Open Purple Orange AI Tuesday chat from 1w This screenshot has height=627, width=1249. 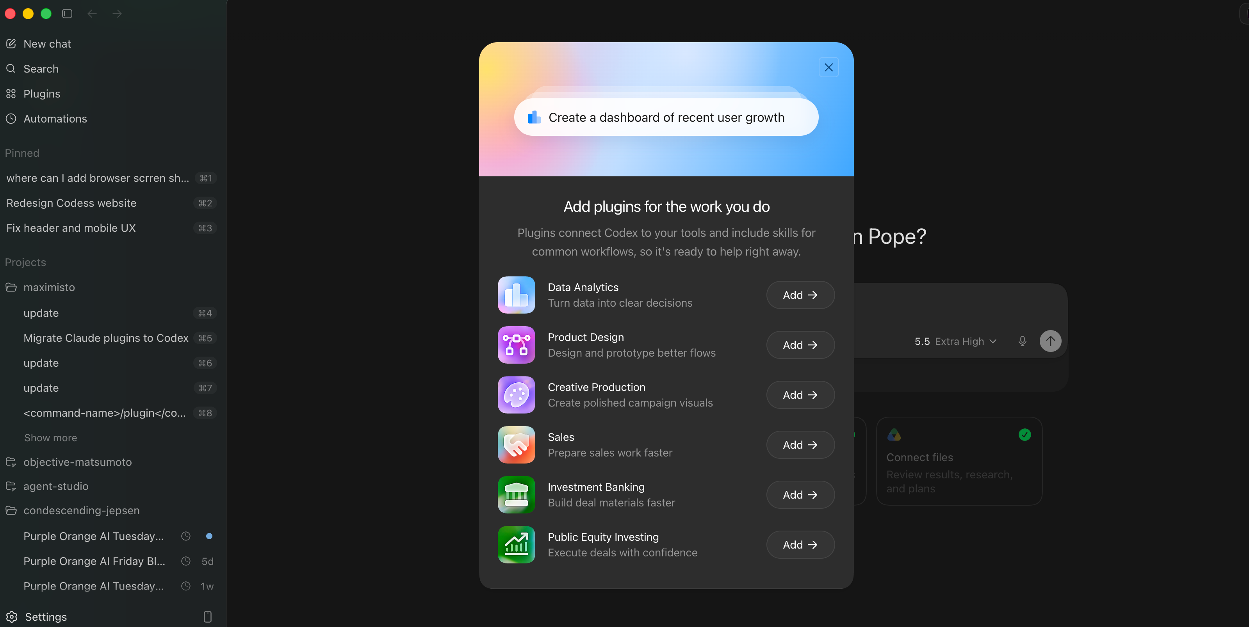click(111, 586)
